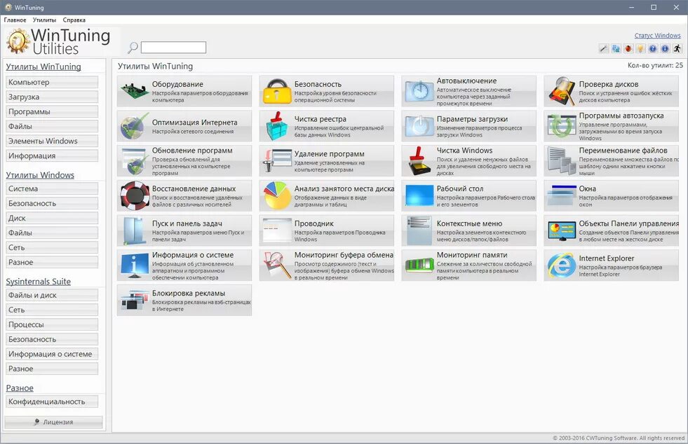Screen dimensions: 688x444
Task: Start the Чистка Windows cleaner
Action: point(468,161)
